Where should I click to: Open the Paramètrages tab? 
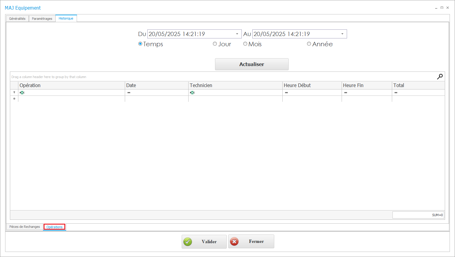(42, 19)
